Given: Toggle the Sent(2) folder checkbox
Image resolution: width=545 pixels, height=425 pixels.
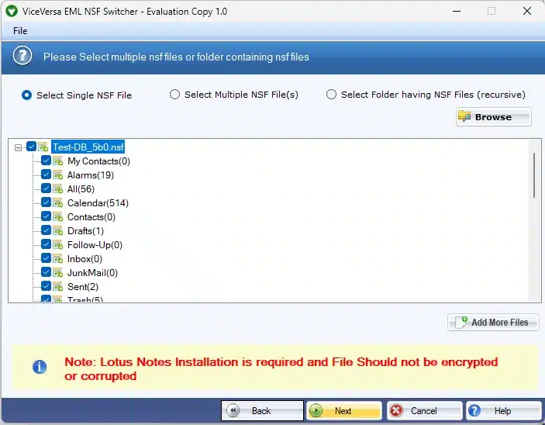Looking at the screenshot, I should [46, 287].
